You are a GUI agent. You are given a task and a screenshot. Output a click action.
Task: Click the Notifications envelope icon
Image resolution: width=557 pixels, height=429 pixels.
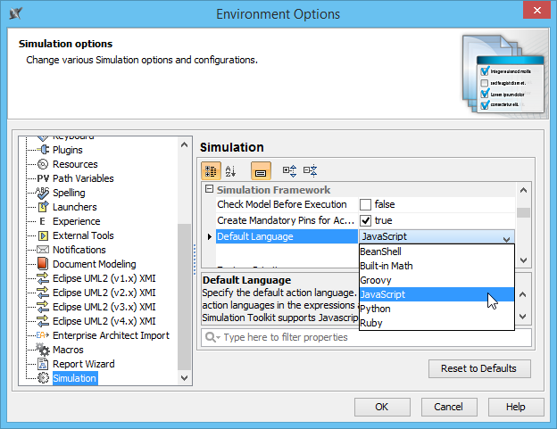pos(43,250)
